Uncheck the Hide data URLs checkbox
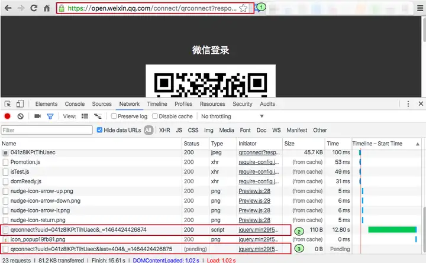This screenshot has width=426, height=263. tap(99, 130)
